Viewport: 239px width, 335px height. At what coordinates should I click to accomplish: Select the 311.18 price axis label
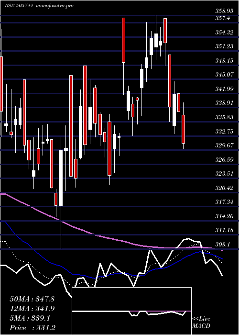click(224, 230)
